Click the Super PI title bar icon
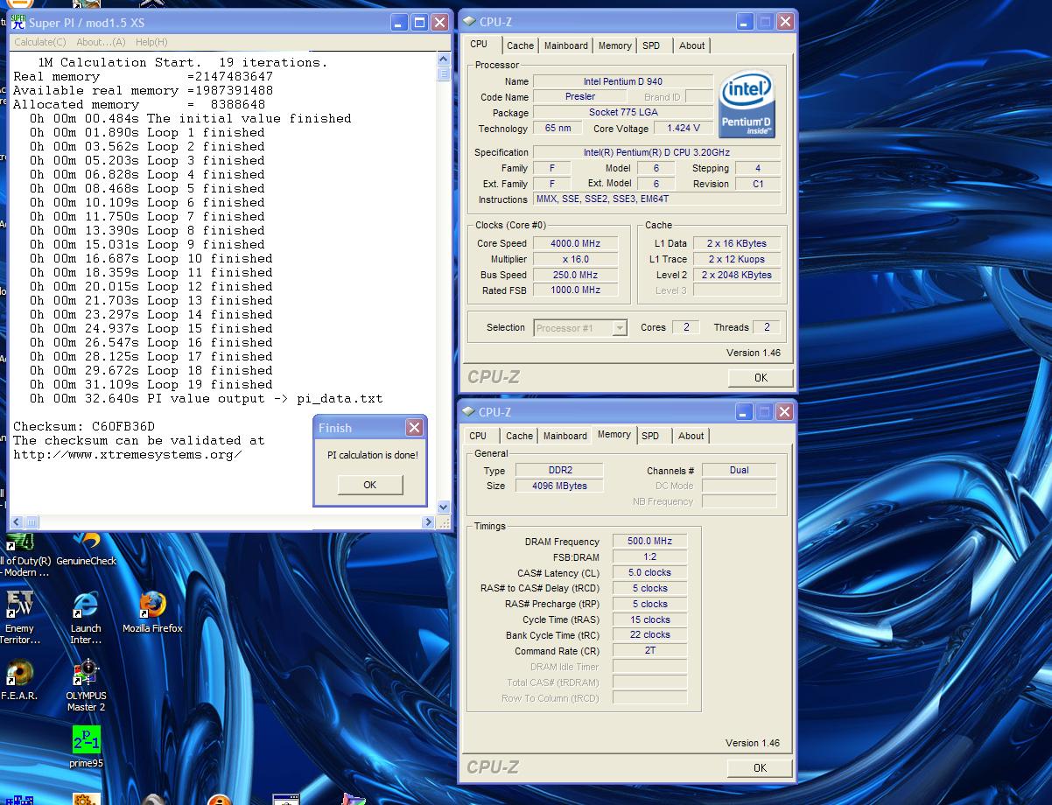This screenshot has height=805, width=1052. 18,23
